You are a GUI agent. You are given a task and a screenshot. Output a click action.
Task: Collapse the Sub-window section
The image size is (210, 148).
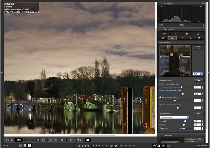[202, 42]
